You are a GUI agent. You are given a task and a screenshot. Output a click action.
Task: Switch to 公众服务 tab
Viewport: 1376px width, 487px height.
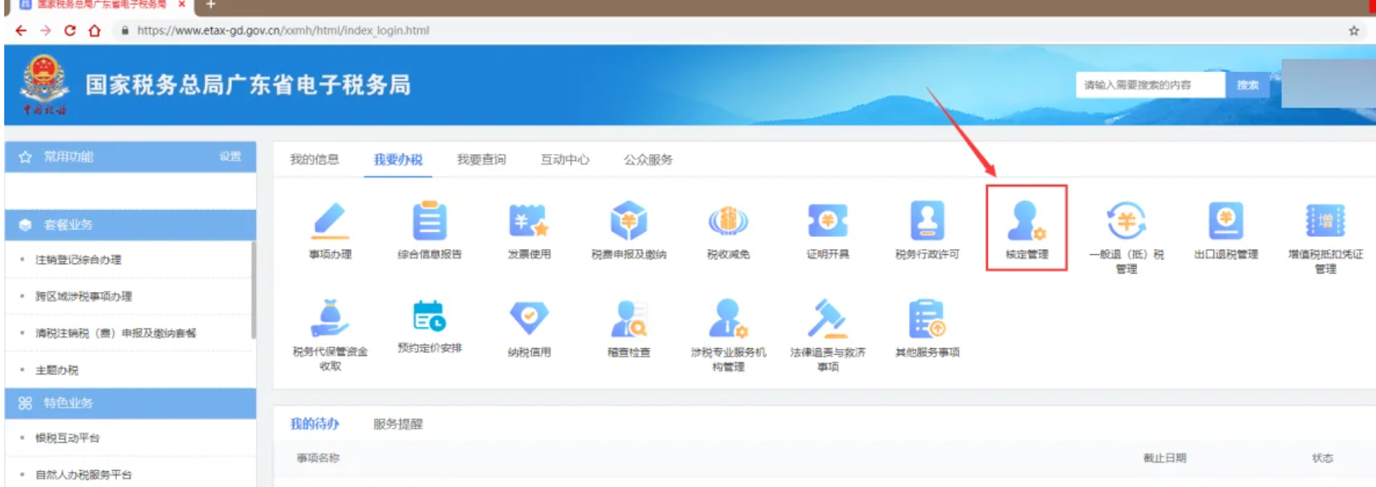point(648,159)
